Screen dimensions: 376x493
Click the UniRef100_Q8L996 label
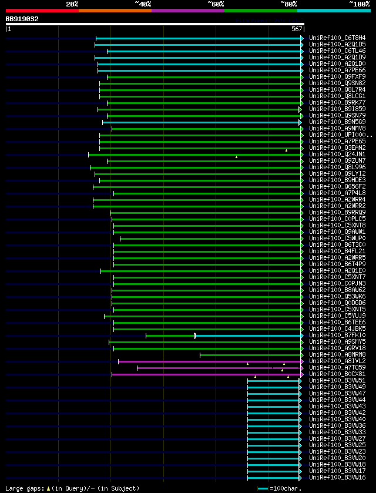[x=337, y=167]
